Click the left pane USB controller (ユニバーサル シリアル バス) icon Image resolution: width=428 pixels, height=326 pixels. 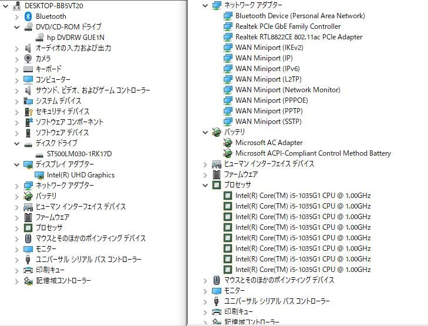[x=28, y=260]
